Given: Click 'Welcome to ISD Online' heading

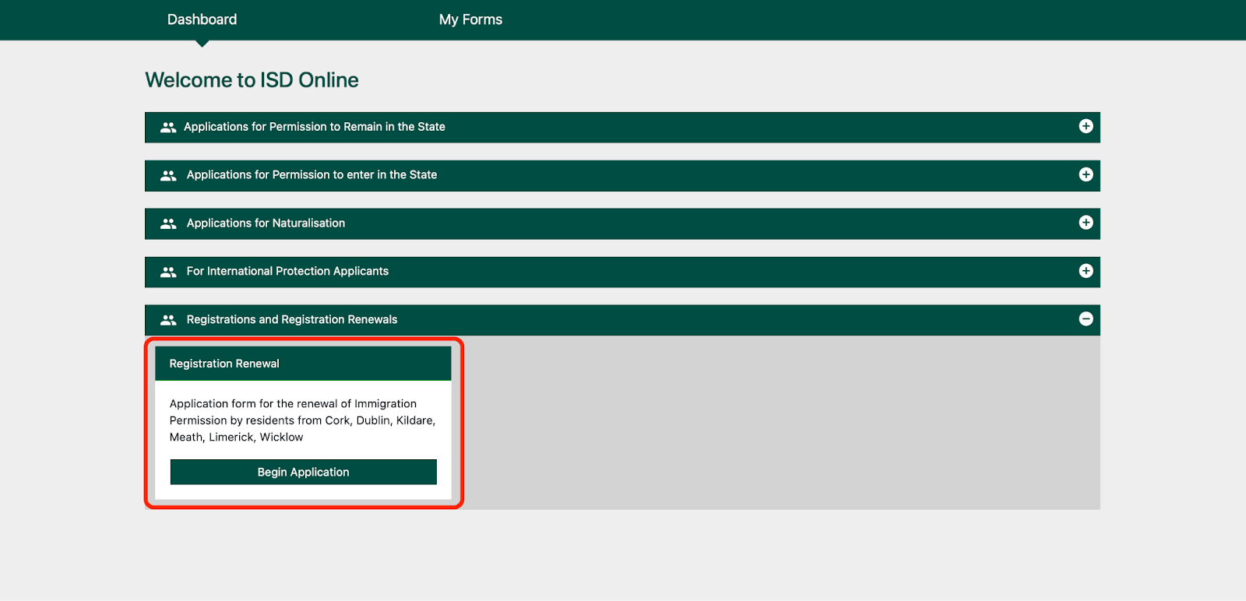Looking at the screenshot, I should (252, 80).
